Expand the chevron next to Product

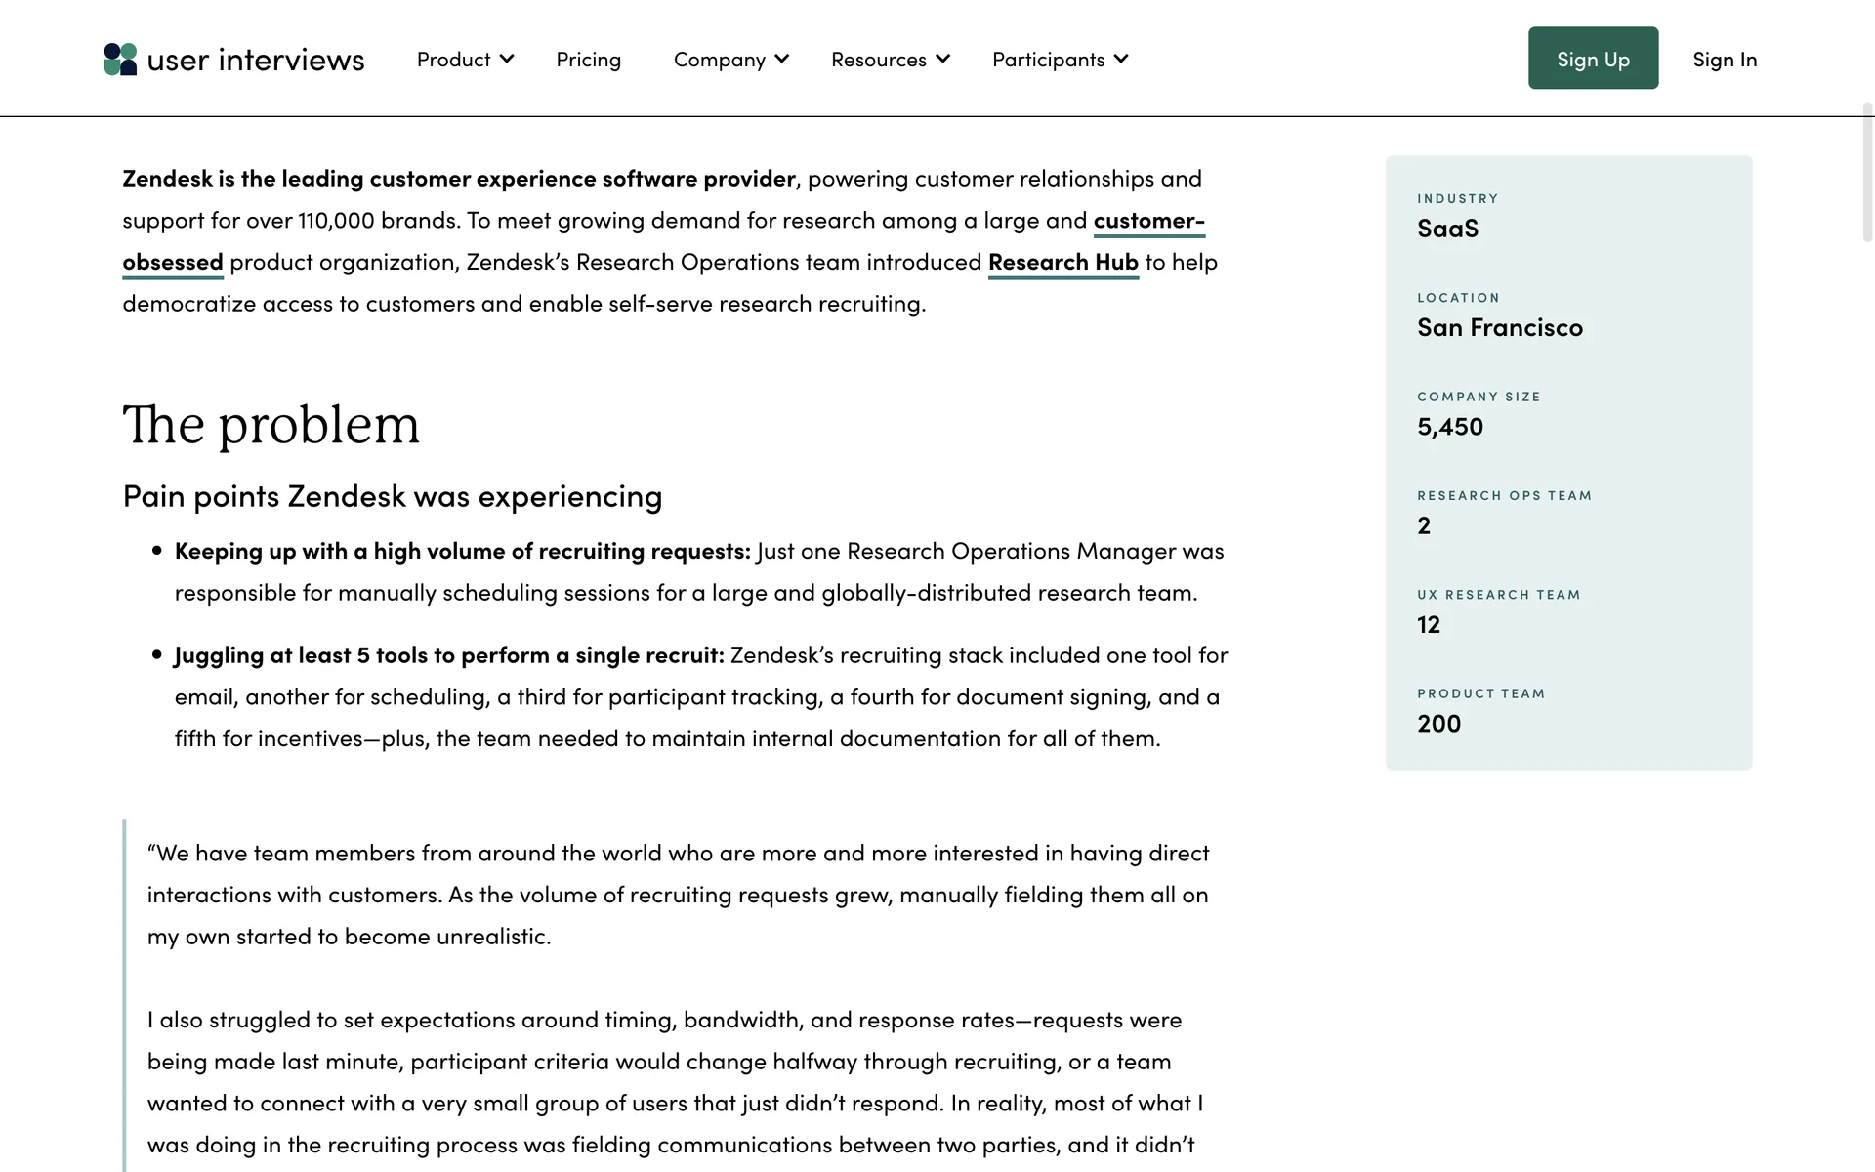pos(507,59)
